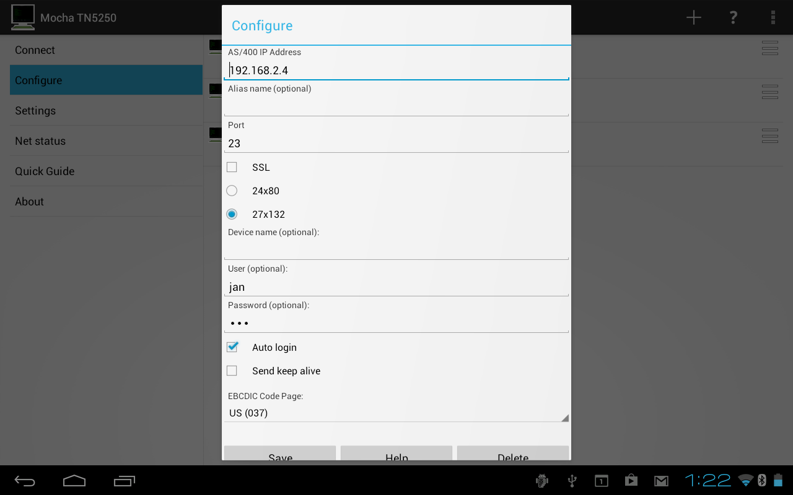793x495 pixels.
Task: Tap the USB connection status icon
Action: click(572, 481)
